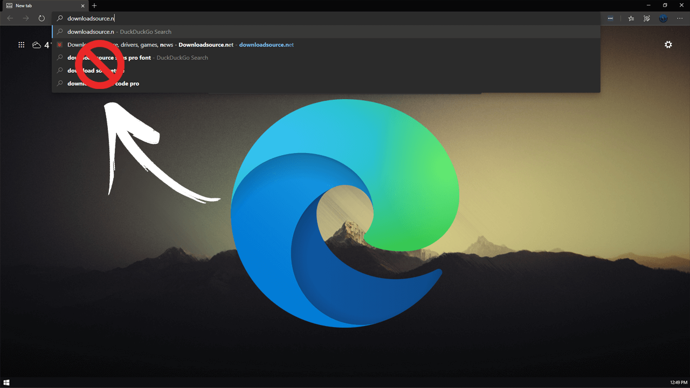Viewport: 690px width, 388px height.
Task: Select the New tab browser tab
Action: click(x=45, y=5)
